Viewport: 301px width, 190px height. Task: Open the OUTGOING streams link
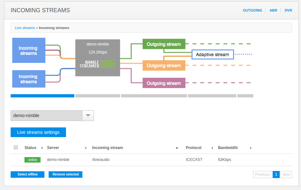click(252, 10)
